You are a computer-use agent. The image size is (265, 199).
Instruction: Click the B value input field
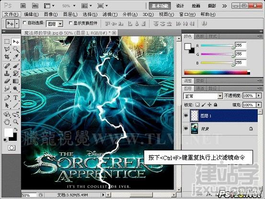click(x=241, y=62)
